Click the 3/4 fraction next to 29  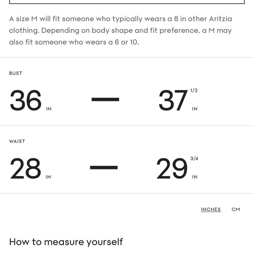[x=194, y=159]
